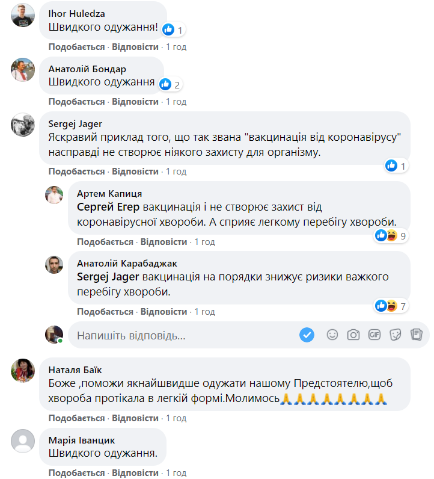Open Анатолій Карабаджак's avatar thumbnail
Viewport: 434px width, 479px height.
pyautogui.click(x=54, y=265)
